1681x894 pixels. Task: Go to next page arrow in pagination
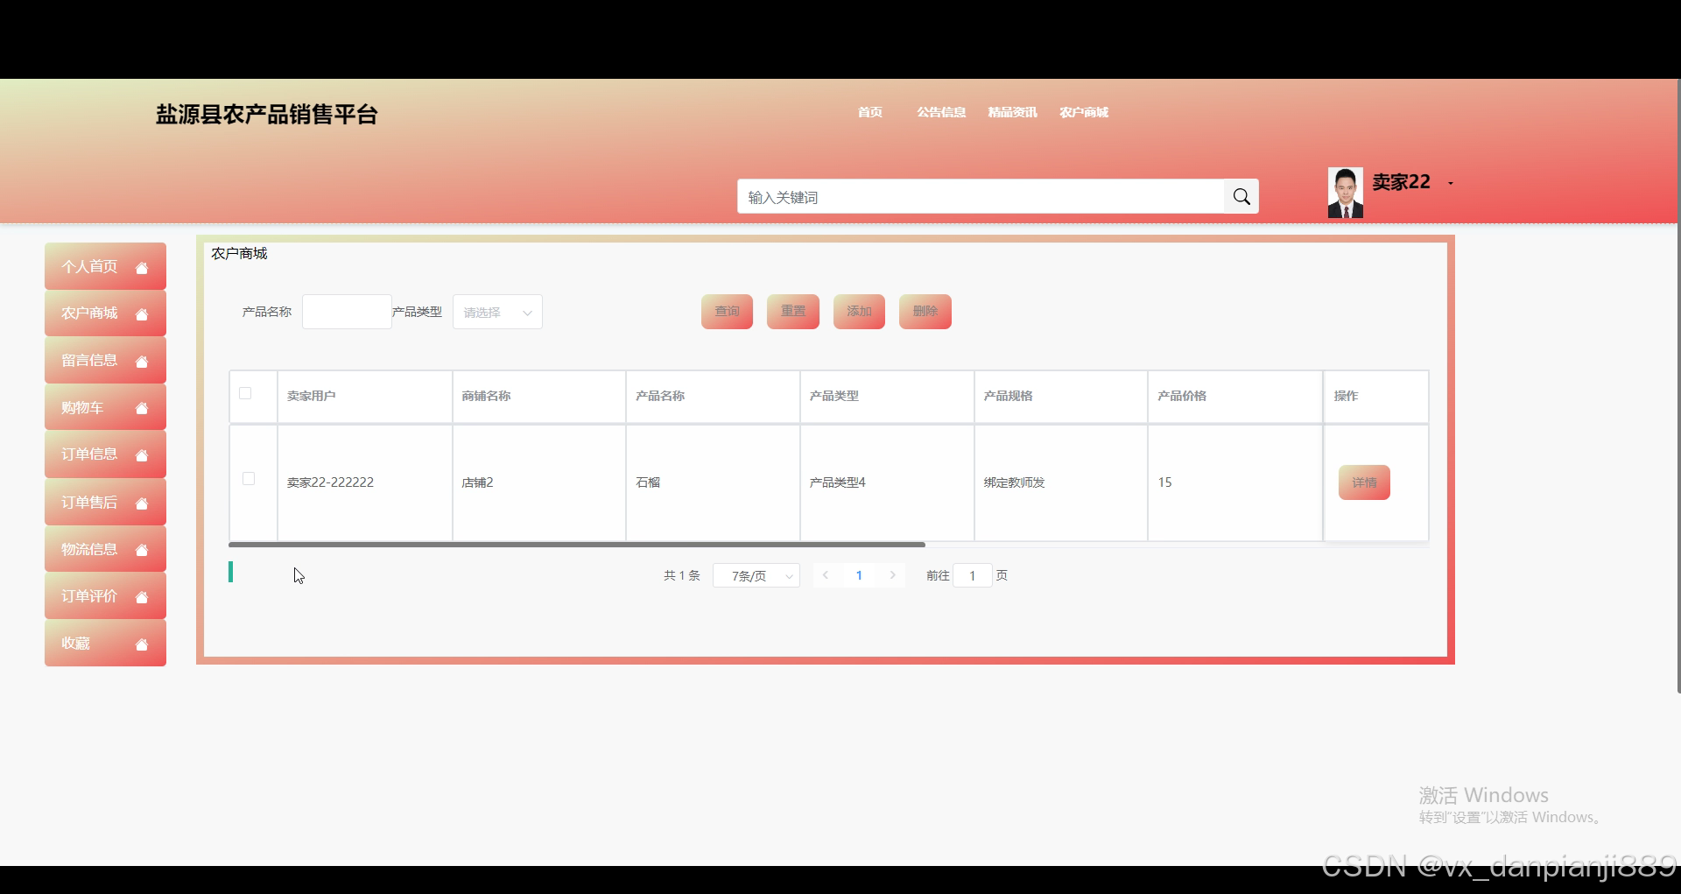[x=892, y=575]
